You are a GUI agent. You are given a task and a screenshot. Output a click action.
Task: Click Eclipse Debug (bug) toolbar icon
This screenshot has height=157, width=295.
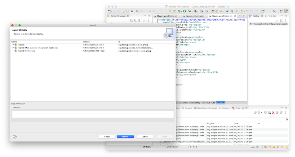179,11
